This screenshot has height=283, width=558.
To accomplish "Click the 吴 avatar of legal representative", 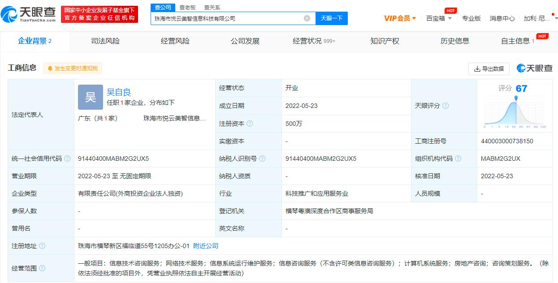I will pyautogui.click(x=91, y=97).
